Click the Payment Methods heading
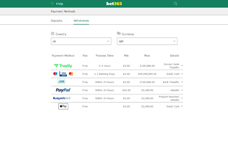Image resolution: width=228 pixels, height=145 pixels. click(63, 11)
